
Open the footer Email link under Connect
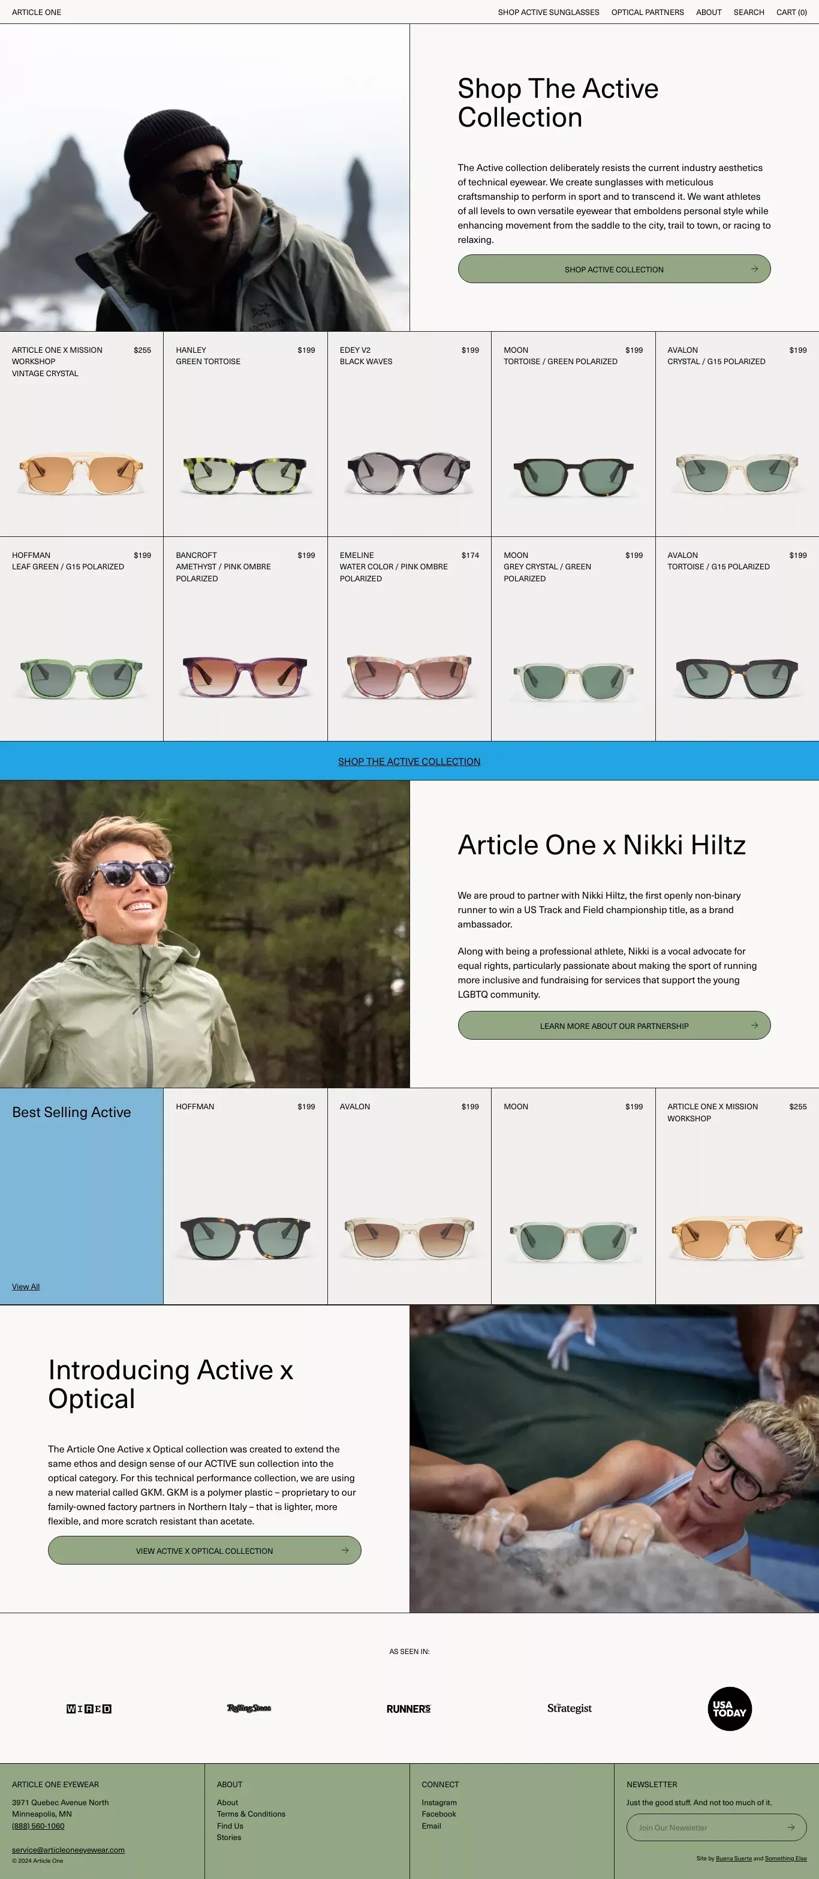click(431, 1826)
